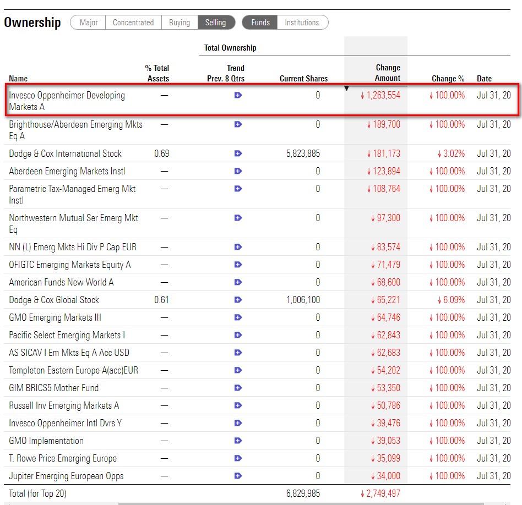Click trend icon for Invesco Oppenheimer Developing Markets A

tap(238, 96)
